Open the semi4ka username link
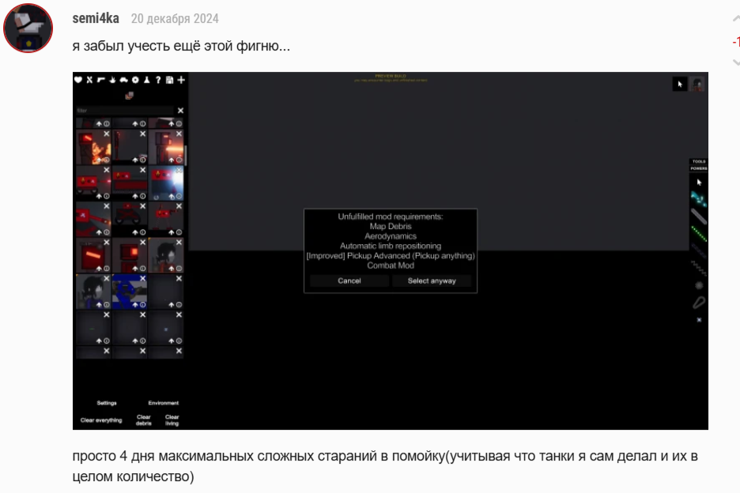This screenshot has height=493, width=740. point(96,18)
